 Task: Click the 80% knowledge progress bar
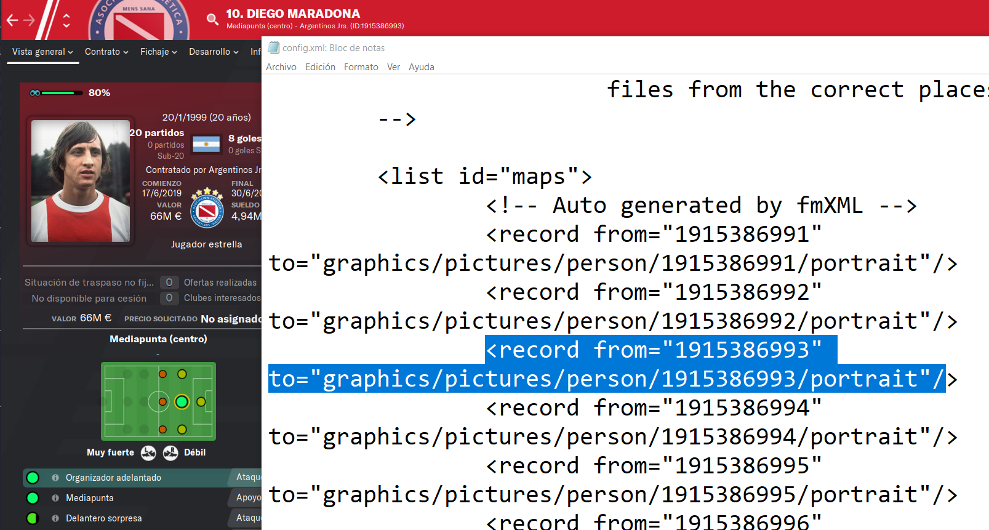62,93
